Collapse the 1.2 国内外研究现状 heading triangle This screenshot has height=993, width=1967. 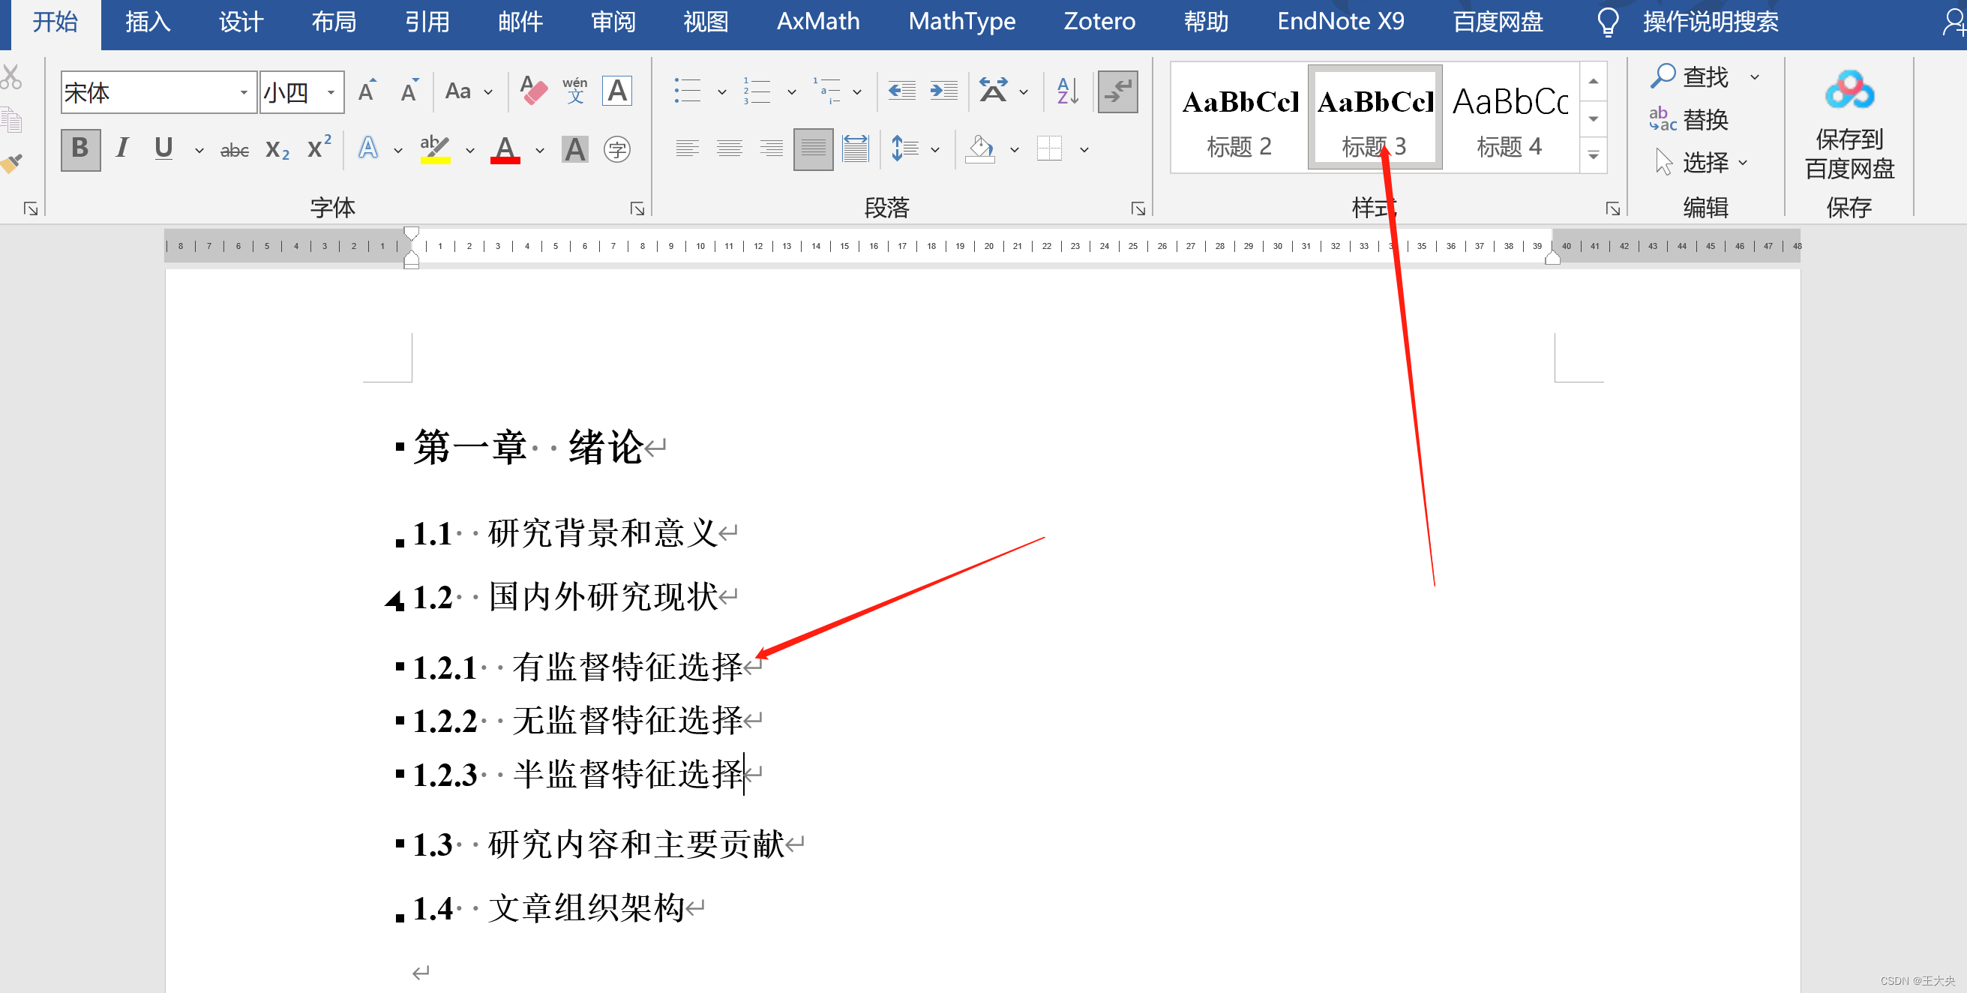tap(394, 602)
